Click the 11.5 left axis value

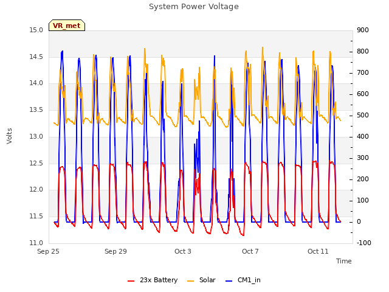coord(36,217)
